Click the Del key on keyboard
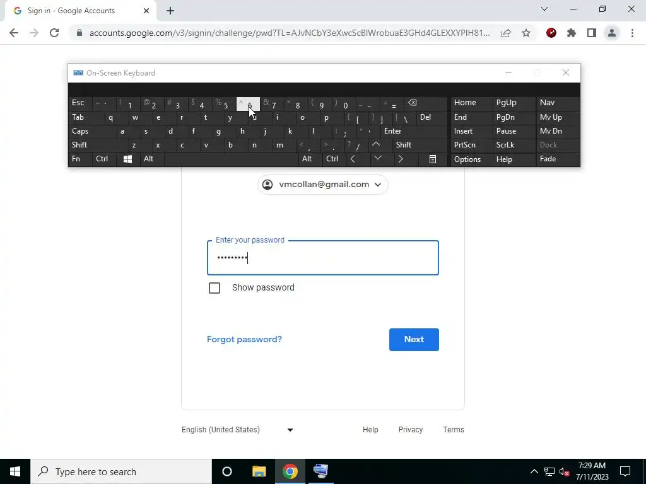 coord(432,117)
